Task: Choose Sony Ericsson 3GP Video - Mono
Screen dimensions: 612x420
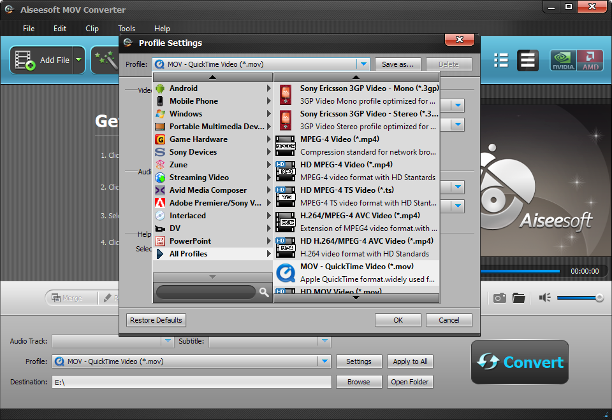Action: [x=357, y=95]
